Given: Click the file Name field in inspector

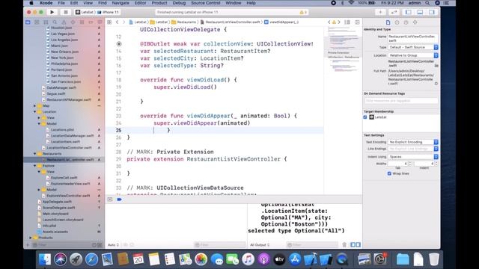Looking at the screenshot, I should click(412, 38).
